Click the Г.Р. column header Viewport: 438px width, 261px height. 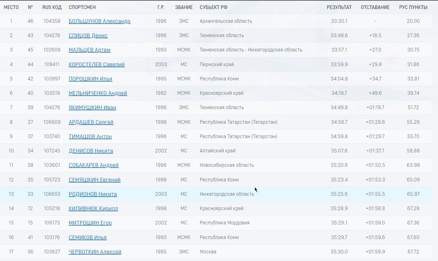[161, 7]
